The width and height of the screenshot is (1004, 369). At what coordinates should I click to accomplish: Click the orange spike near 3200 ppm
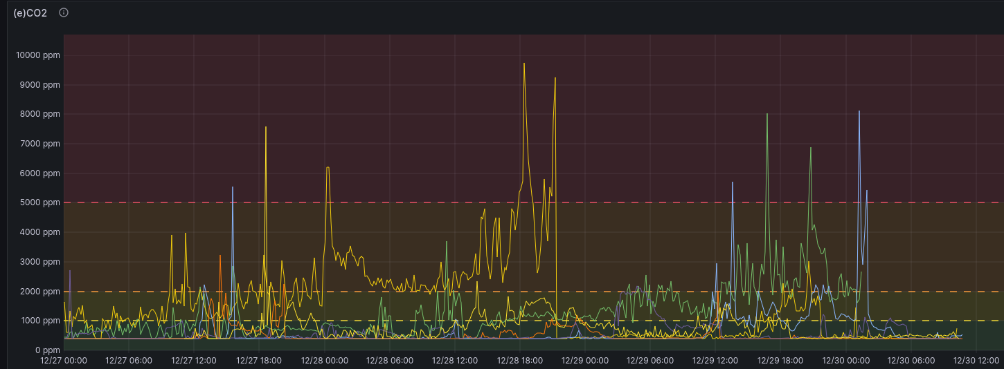click(220, 257)
